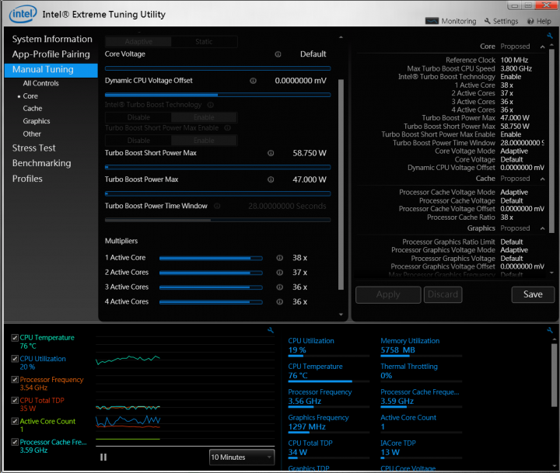Uncheck CPU Total TDP graph checkbox
Screen dimensions: 560x473
click(15, 400)
